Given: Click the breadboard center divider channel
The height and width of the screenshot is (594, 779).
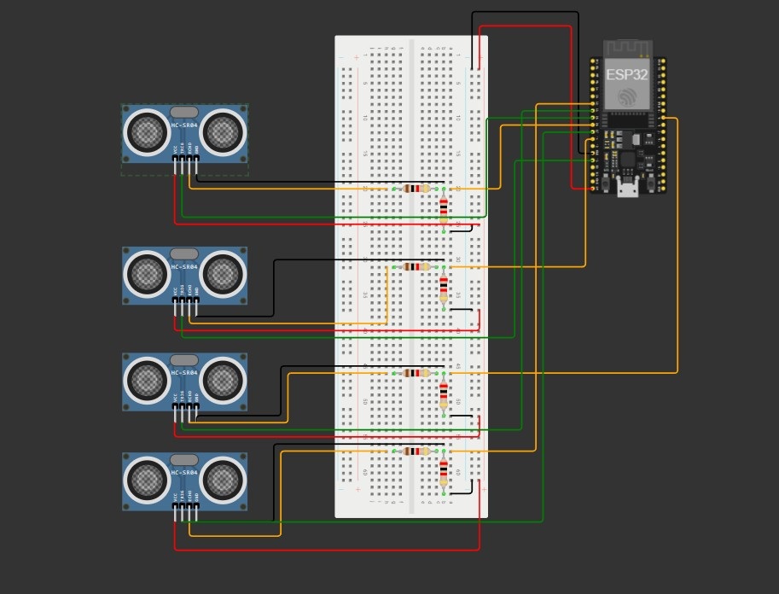Looking at the screenshot, I should (x=411, y=277).
